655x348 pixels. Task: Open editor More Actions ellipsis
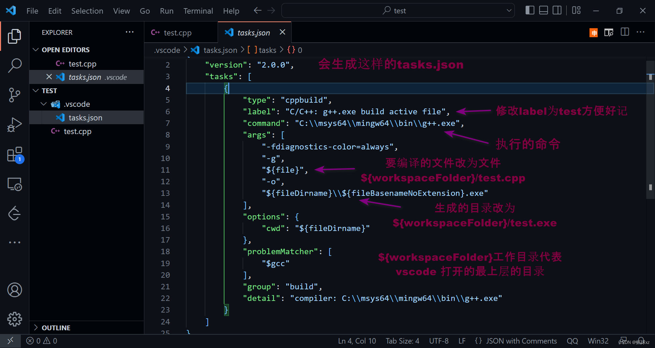(x=641, y=32)
